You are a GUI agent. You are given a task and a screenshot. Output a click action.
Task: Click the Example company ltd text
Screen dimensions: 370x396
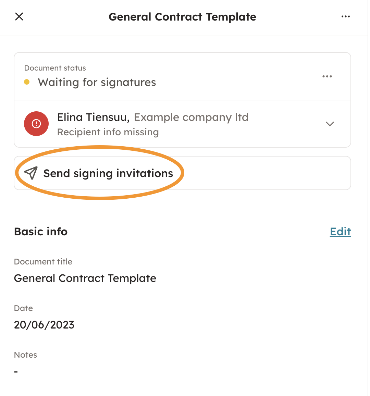191,117
